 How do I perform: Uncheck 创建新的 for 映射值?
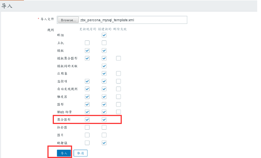(104, 143)
